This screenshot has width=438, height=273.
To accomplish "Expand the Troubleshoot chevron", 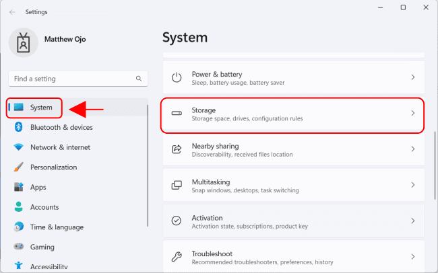I will click(x=413, y=257).
